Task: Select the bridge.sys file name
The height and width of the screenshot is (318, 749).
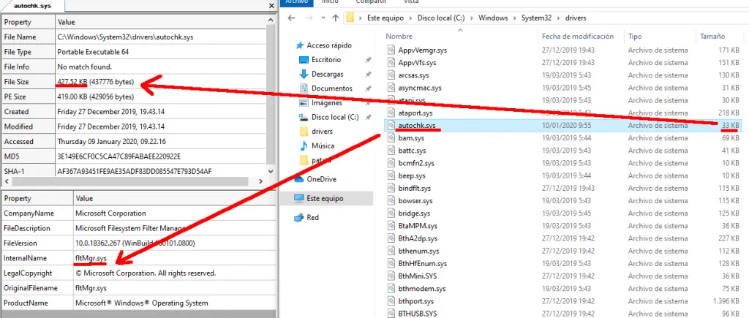Action: coord(414,213)
